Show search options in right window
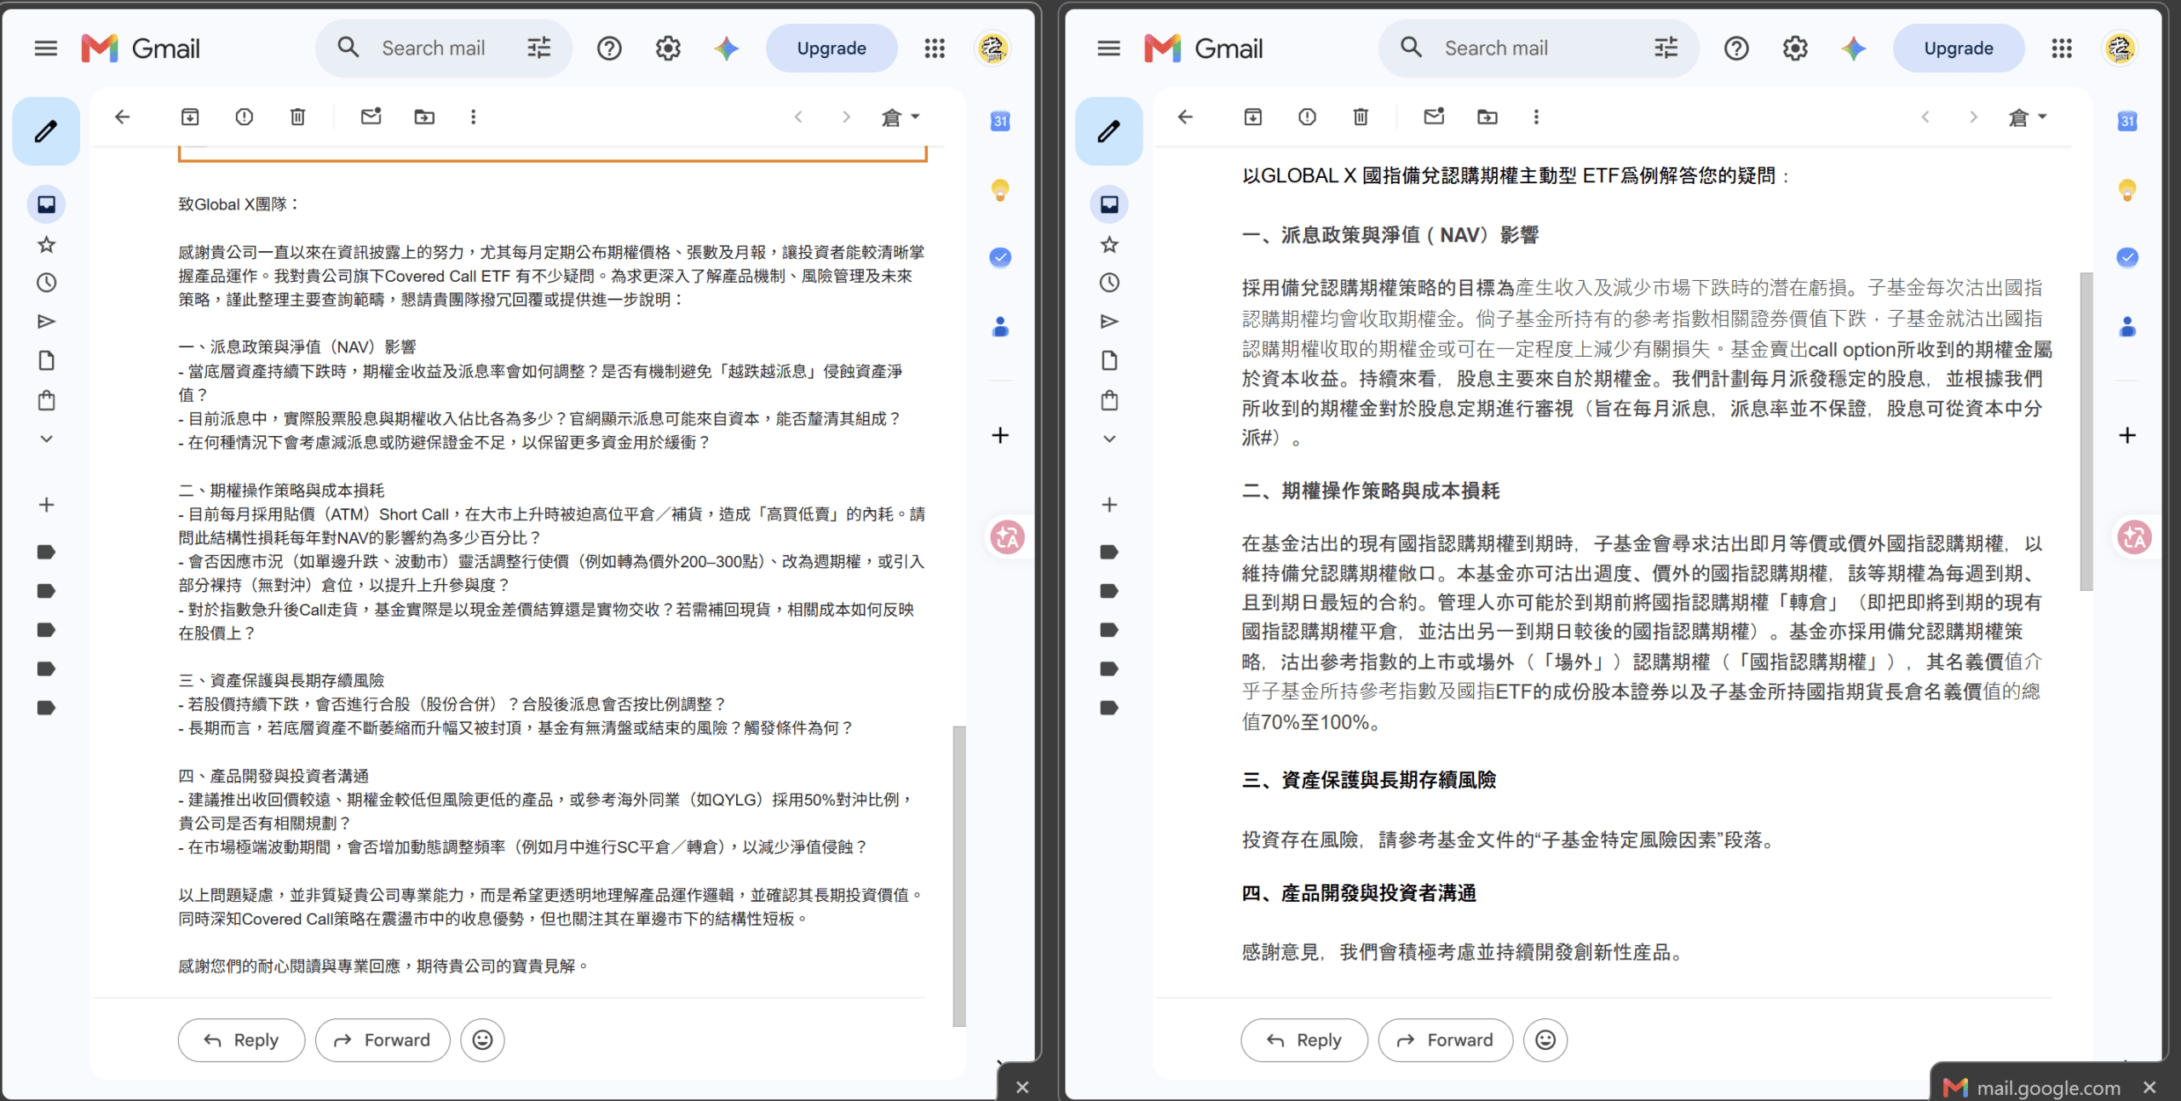This screenshot has height=1101, width=2181. [x=1666, y=49]
